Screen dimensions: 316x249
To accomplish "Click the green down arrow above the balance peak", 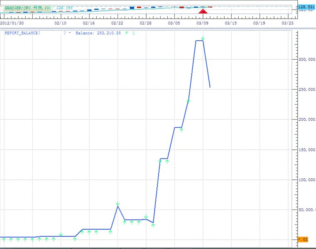I will (x=203, y=39).
